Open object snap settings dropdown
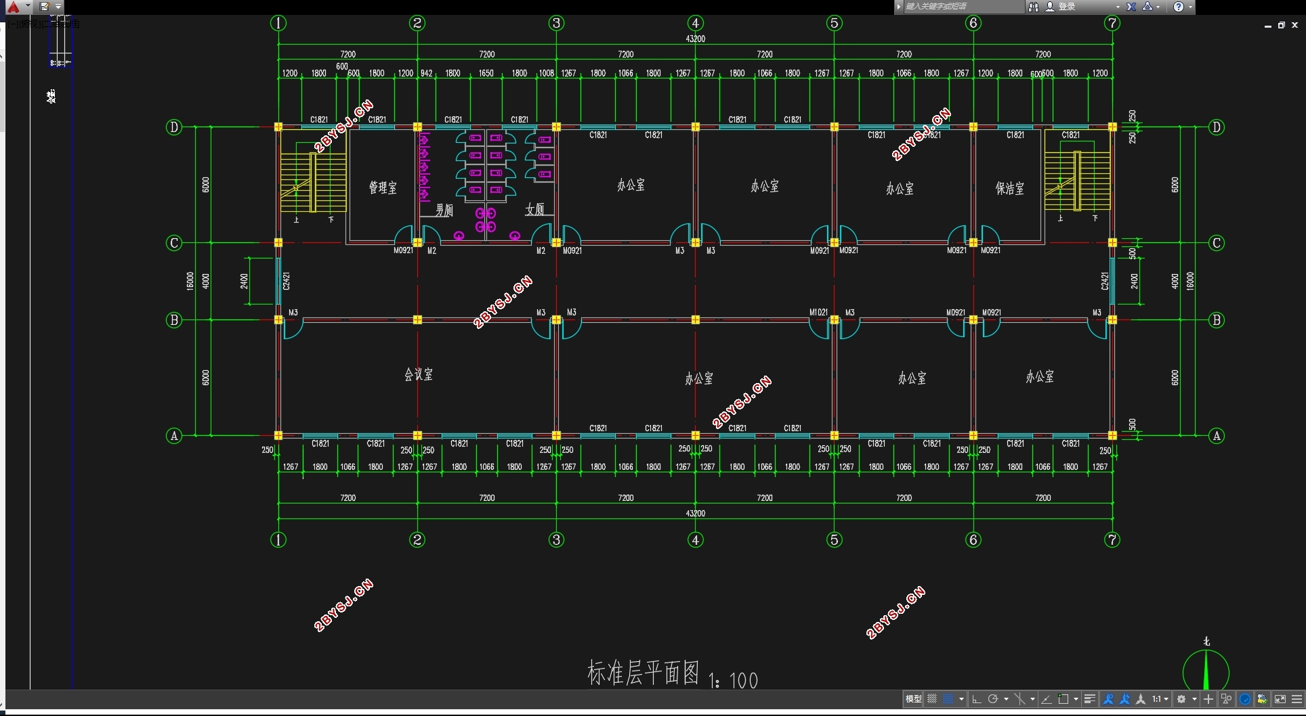This screenshot has width=1306, height=716. point(1076,699)
